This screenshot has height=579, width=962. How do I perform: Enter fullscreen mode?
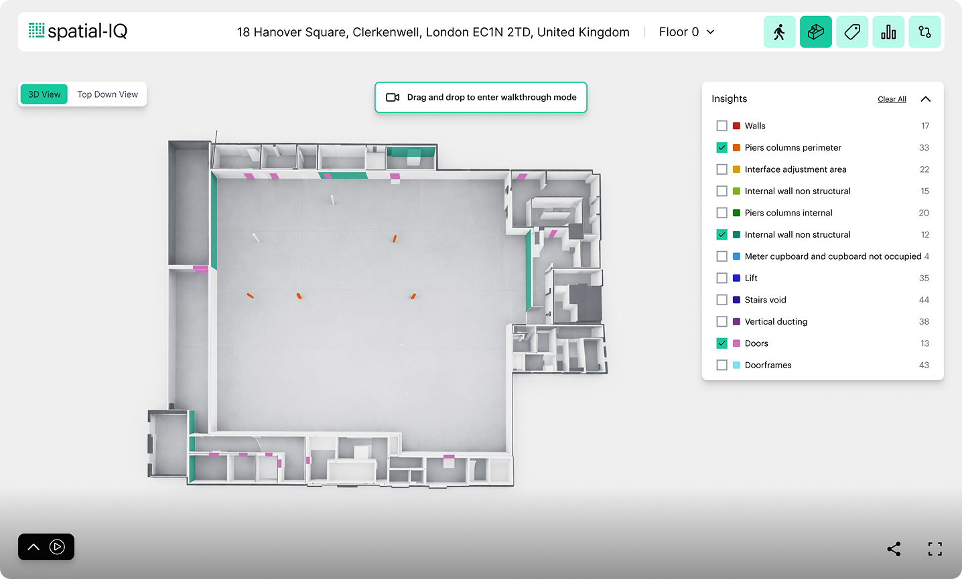[935, 549]
